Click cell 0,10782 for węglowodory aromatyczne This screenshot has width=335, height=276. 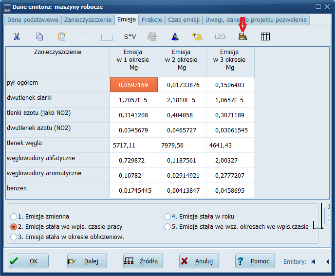[134, 175]
